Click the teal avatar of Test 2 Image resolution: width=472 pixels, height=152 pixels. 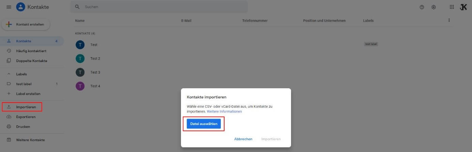[80, 59]
